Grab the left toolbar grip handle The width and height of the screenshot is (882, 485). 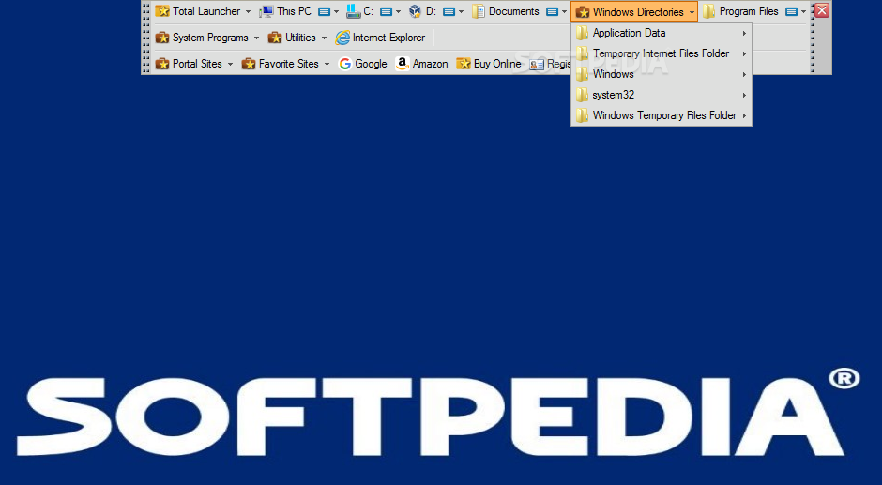146,38
